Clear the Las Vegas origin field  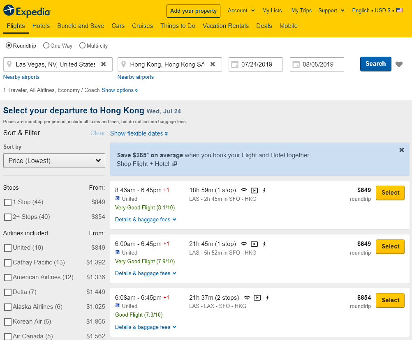click(x=104, y=64)
